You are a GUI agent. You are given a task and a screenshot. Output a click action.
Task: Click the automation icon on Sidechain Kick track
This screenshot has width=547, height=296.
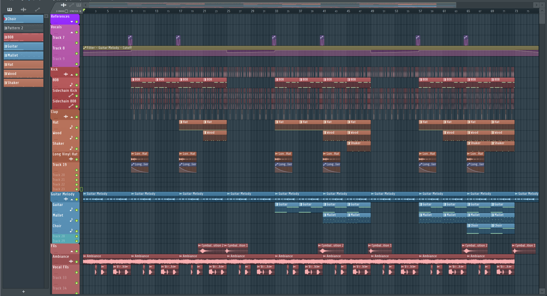pos(71,95)
